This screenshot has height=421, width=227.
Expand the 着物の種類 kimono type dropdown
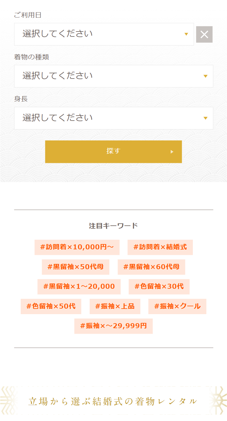point(113,76)
